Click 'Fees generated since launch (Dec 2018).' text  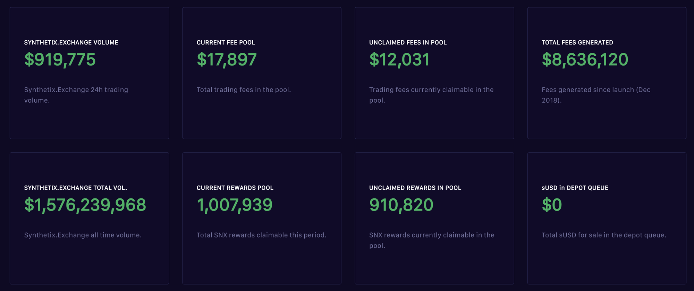[596, 95]
